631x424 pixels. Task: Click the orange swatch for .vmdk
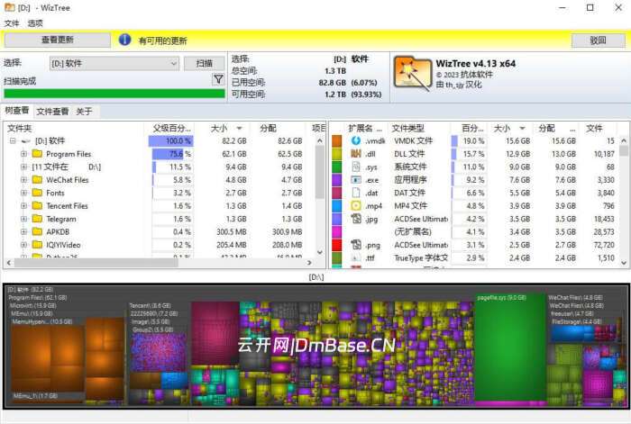click(337, 140)
